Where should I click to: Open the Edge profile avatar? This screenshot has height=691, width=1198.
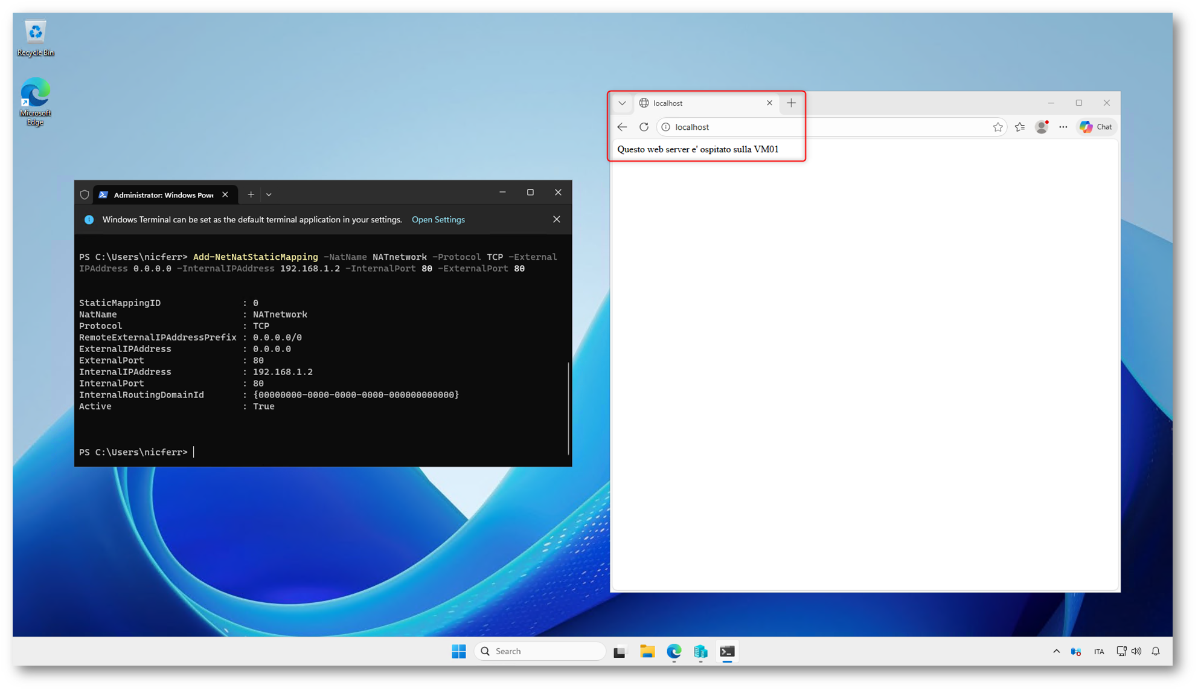tap(1042, 127)
